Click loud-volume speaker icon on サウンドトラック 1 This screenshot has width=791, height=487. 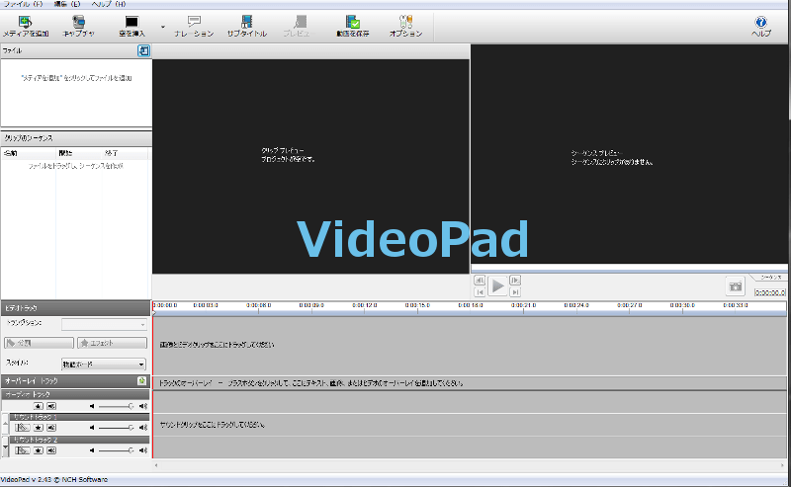pyautogui.click(x=143, y=428)
